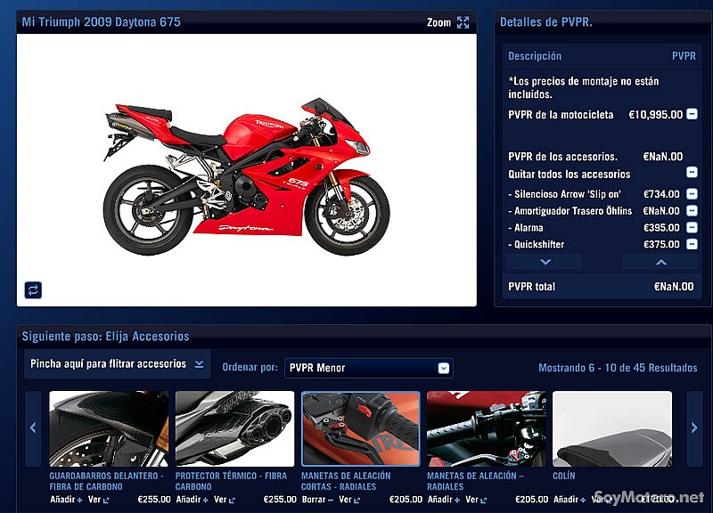The width and height of the screenshot is (713, 513).
Task: Click the Alarma €395.00 price
Action: 661,228
